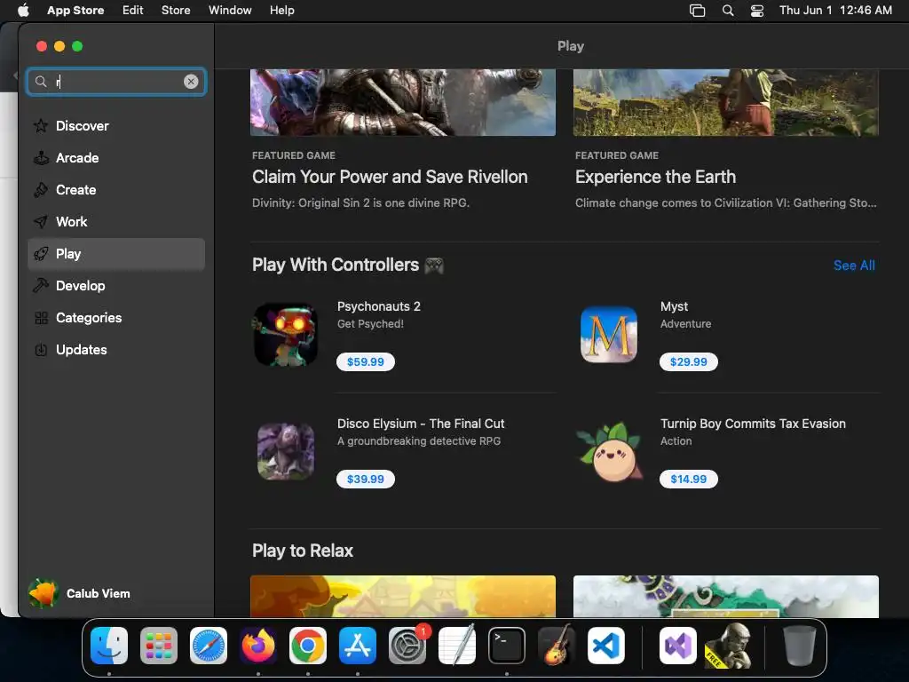Image resolution: width=909 pixels, height=682 pixels.
Task: Click the date and time in menu bar
Action: pos(835,11)
